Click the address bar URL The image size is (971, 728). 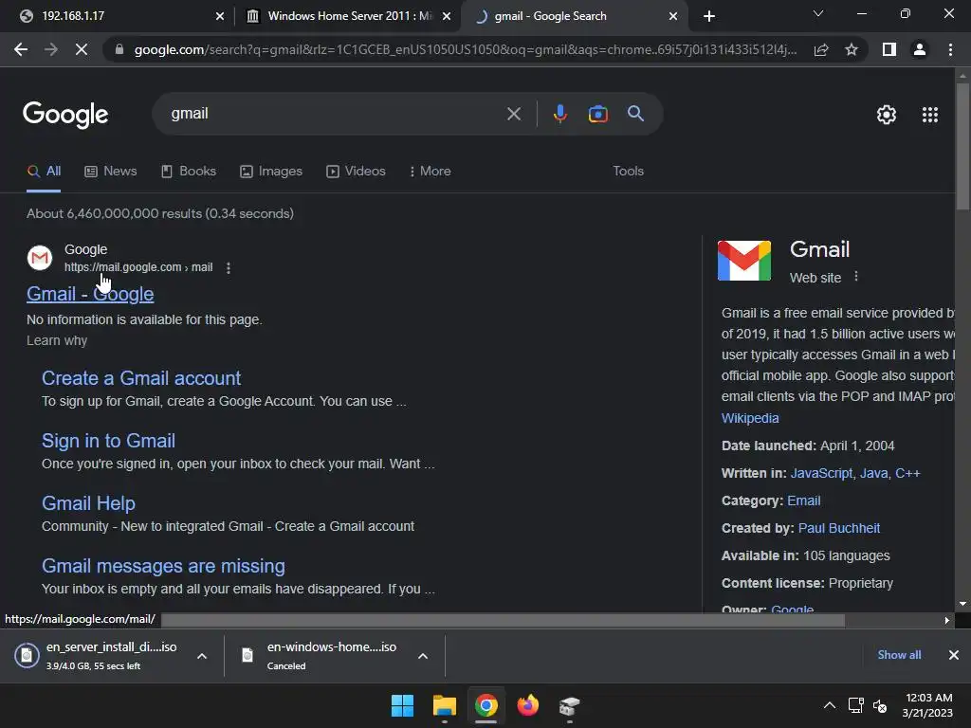pyautogui.click(x=465, y=49)
